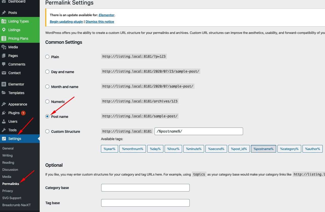This screenshot has height=212, width=325.
Task: Click the %category% tag button
Action: click(x=289, y=149)
